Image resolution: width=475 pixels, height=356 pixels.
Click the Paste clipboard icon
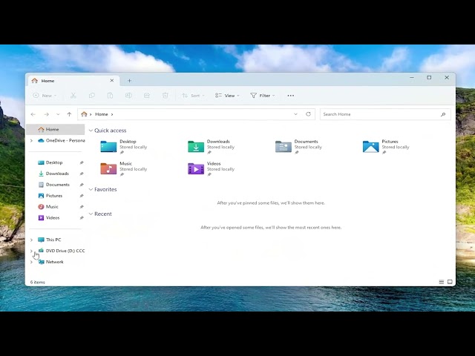[111, 96]
